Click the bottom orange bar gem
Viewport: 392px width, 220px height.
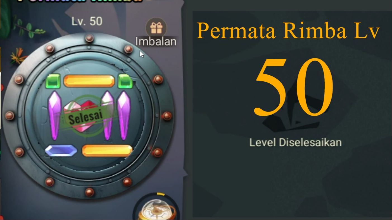coord(107,151)
